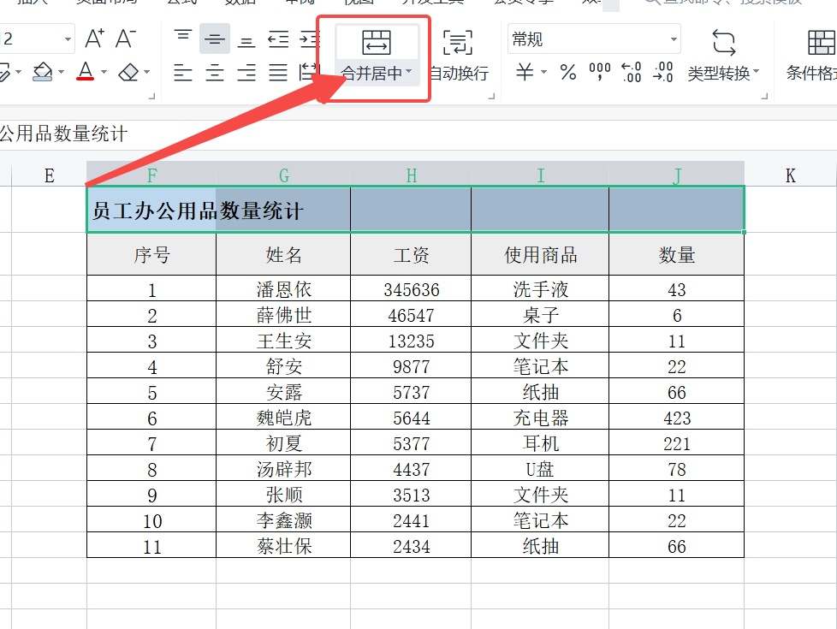Screen dimensions: 837x629
Task: Decrease cell indent
Action: [278, 39]
